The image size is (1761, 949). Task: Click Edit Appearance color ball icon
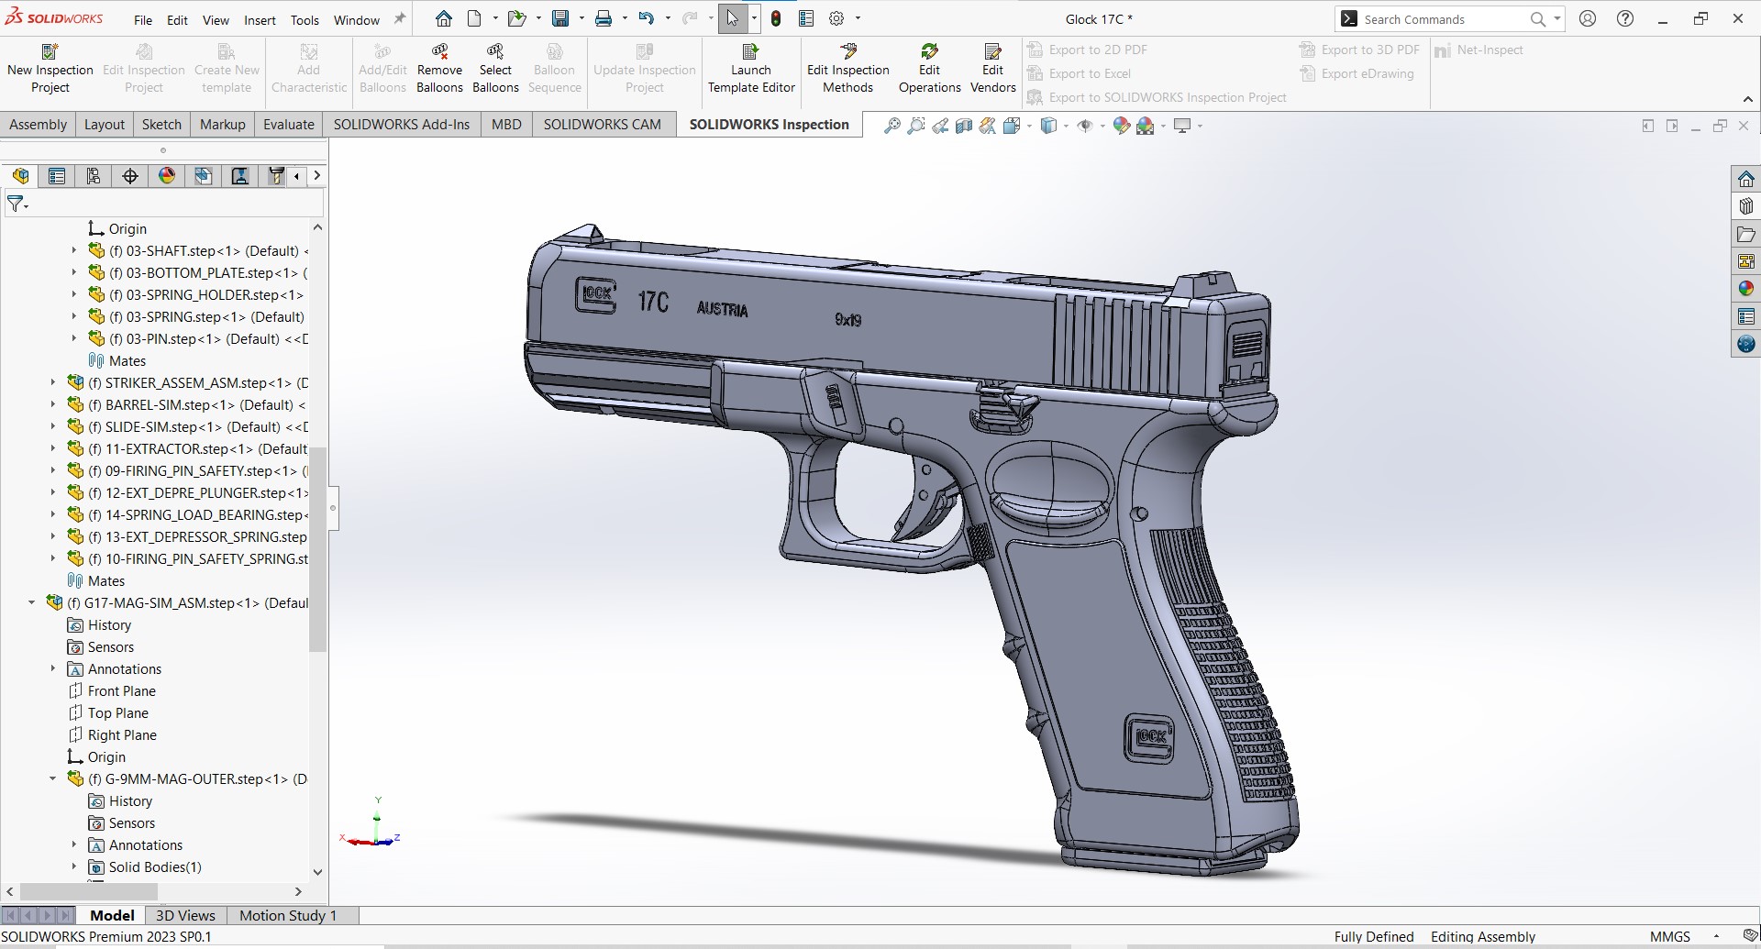tap(1121, 126)
